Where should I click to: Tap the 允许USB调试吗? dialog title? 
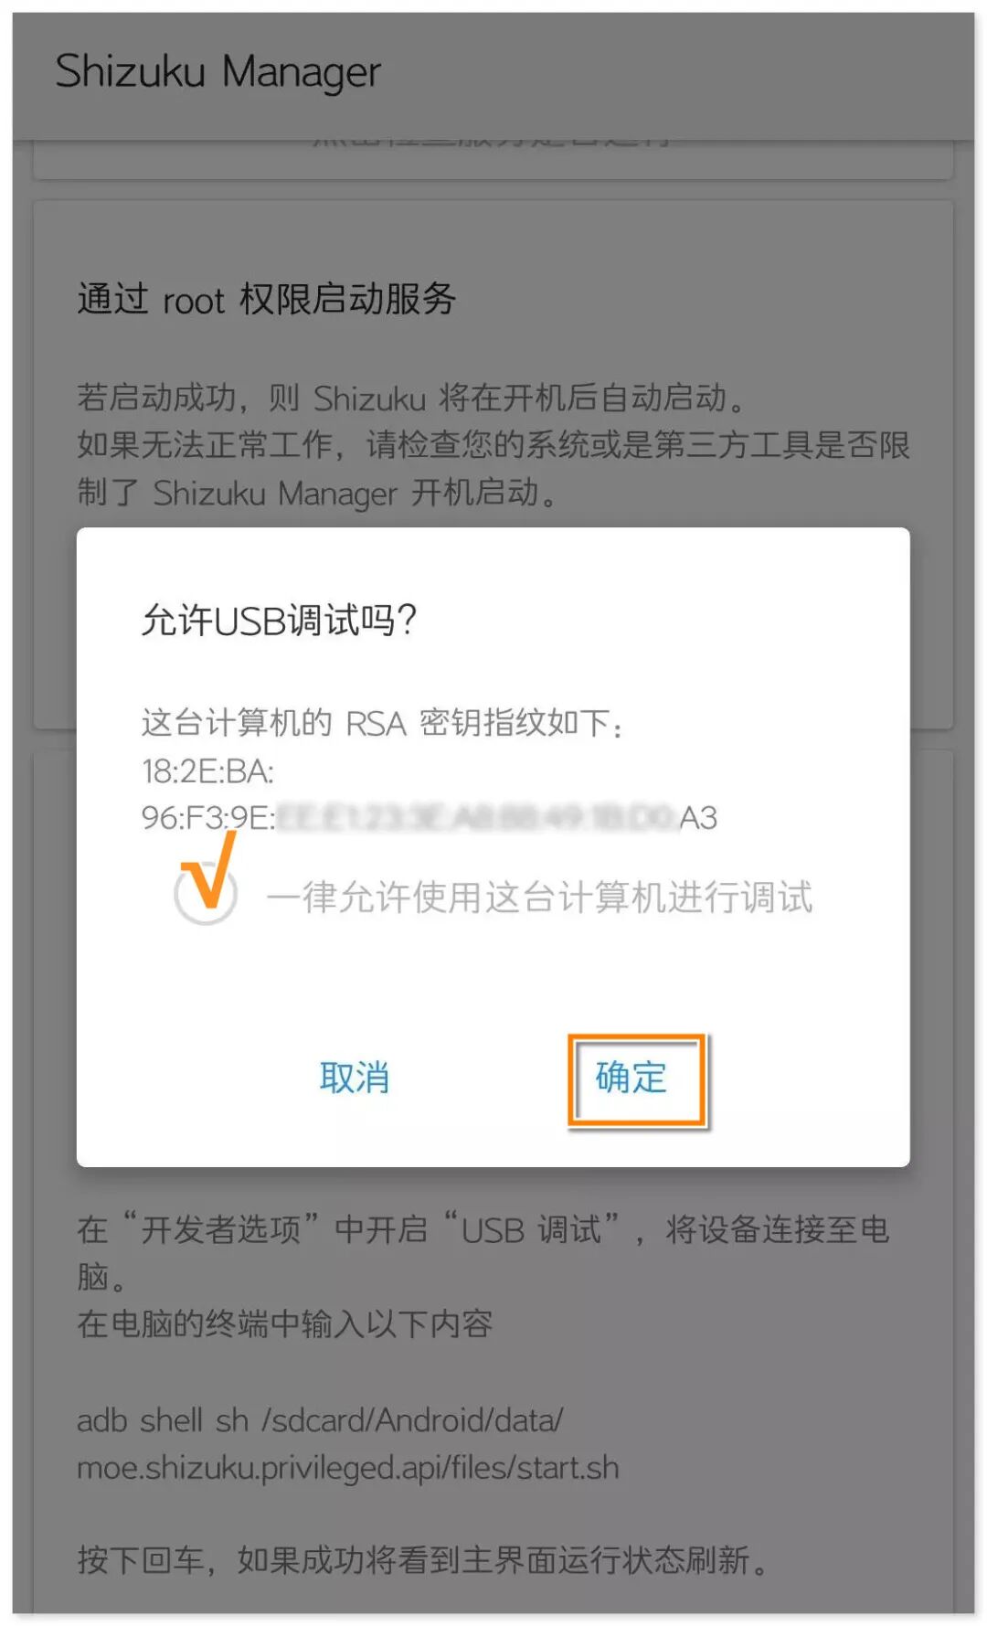(279, 620)
